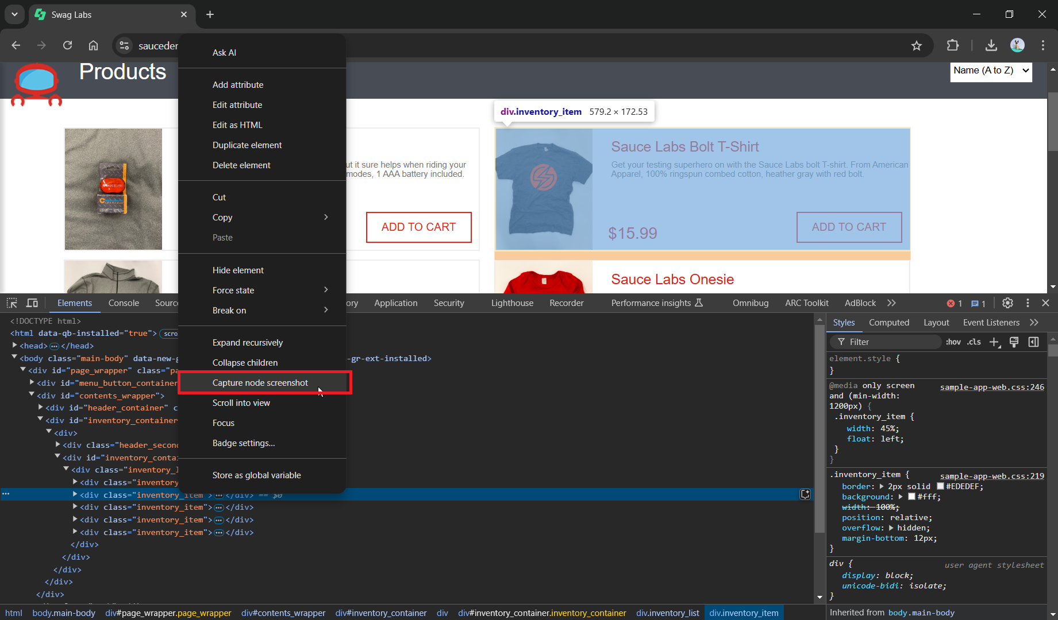Toggle the .cls element classes panel
Viewport: 1058px width, 620px height.
click(x=974, y=342)
